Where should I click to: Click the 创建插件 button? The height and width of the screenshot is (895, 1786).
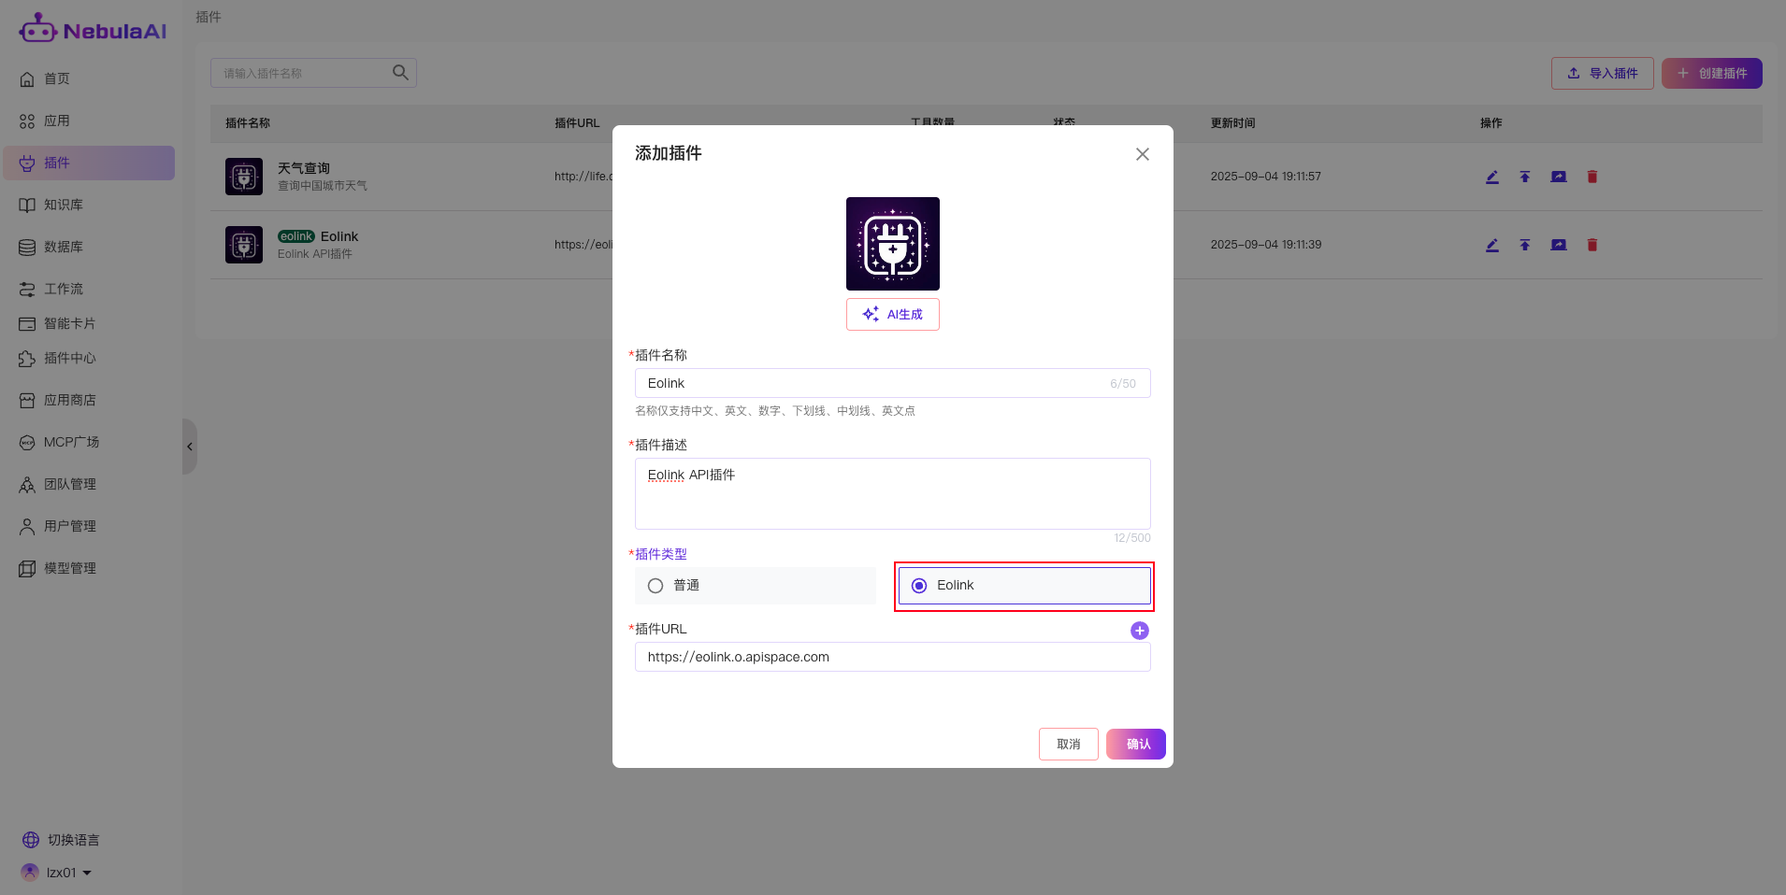tap(1711, 73)
